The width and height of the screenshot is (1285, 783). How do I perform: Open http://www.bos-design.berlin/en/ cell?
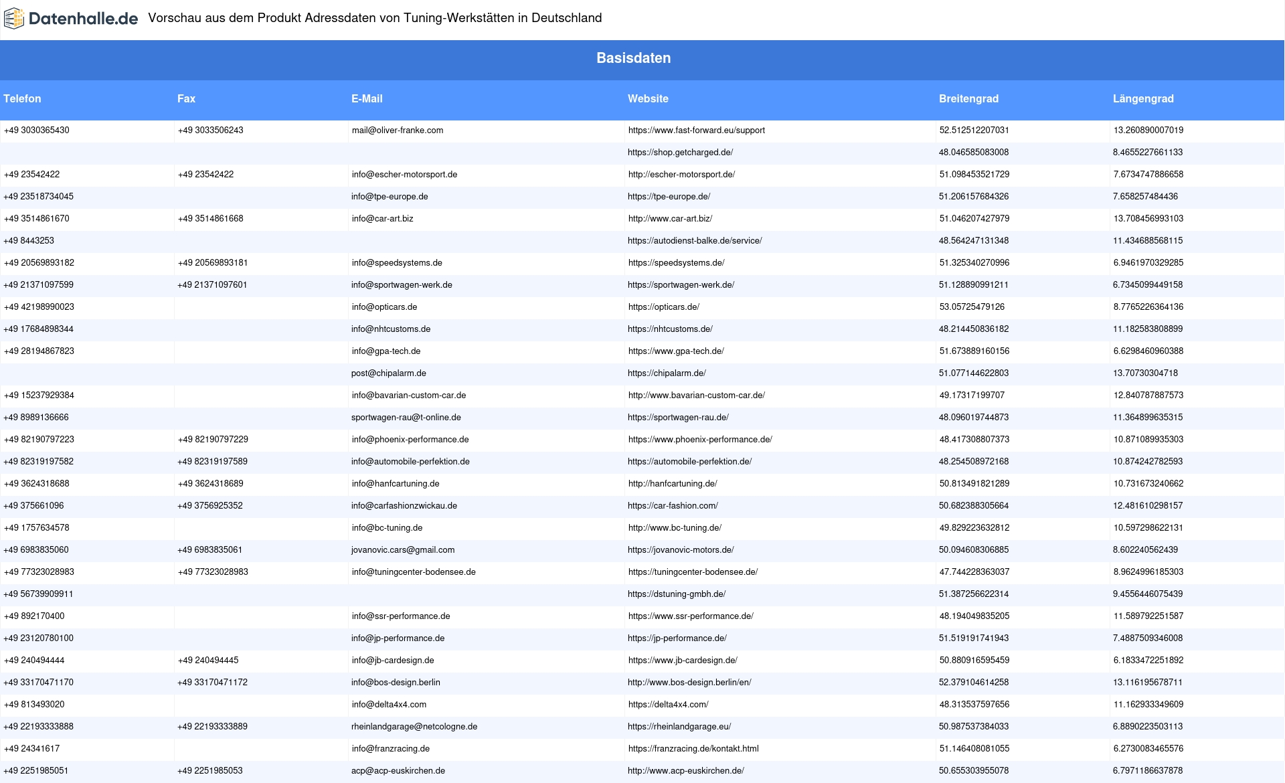(x=689, y=683)
